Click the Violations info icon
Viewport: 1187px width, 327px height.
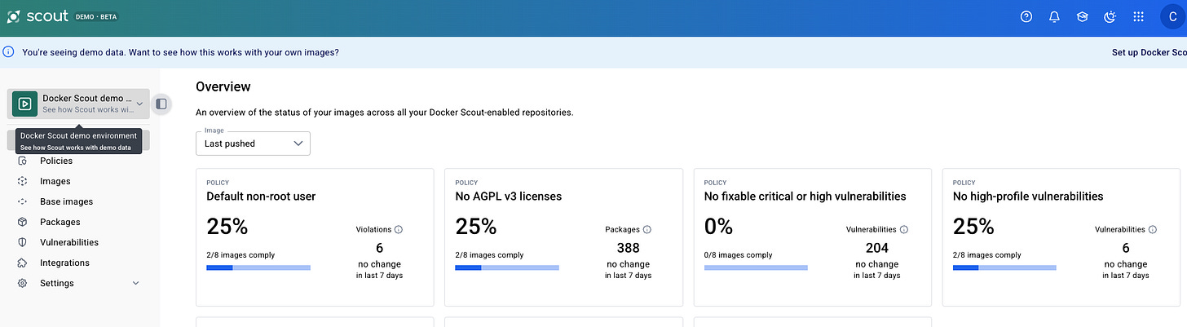399,230
